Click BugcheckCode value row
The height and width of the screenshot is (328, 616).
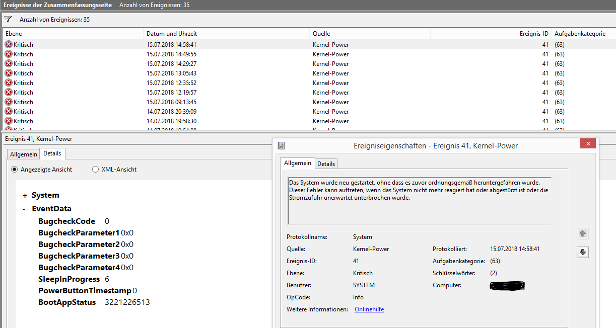[74, 221]
